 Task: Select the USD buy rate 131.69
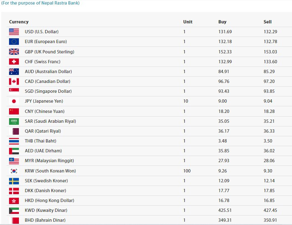(x=225, y=32)
